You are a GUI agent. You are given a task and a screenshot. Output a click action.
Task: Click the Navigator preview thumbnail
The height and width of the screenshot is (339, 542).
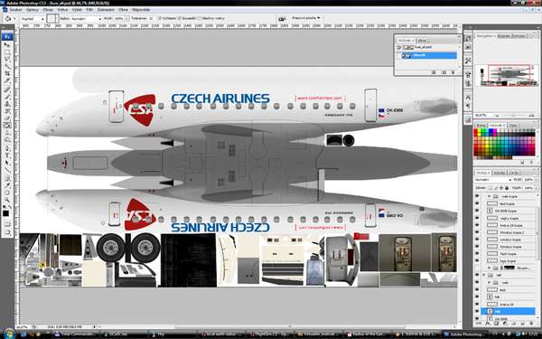tap(507, 75)
